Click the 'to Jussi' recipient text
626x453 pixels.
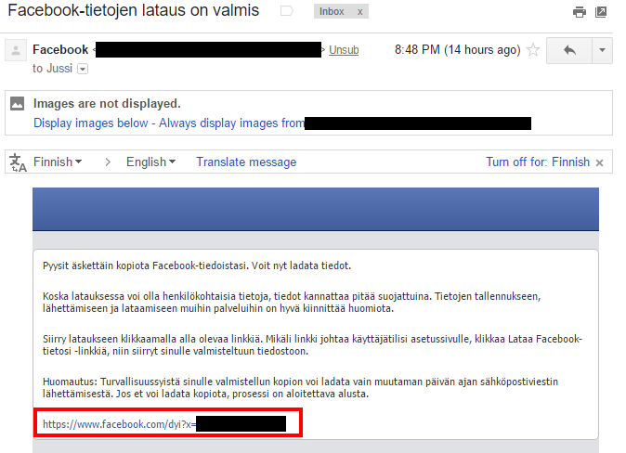point(52,69)
